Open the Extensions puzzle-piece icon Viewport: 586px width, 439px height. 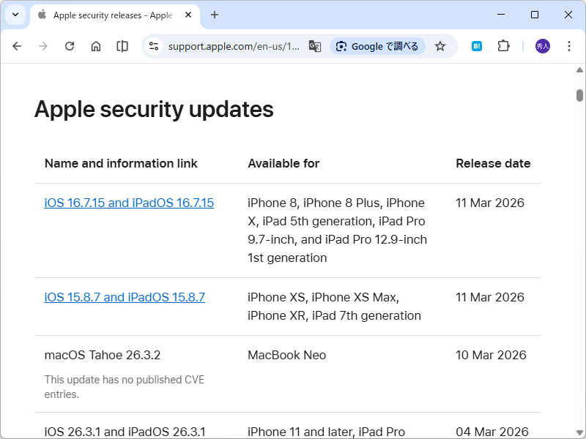coord(503,45)
